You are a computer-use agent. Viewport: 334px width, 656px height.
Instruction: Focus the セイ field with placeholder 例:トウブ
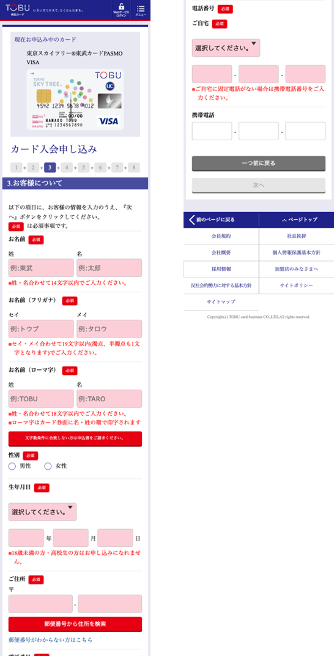(41, 329)
